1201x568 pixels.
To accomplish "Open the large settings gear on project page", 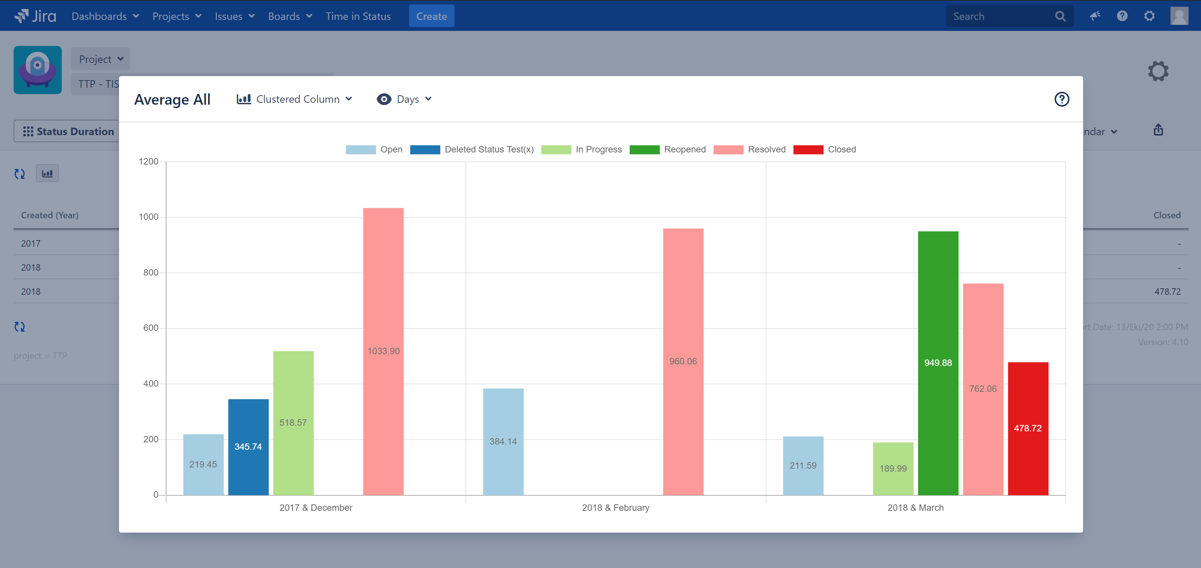I will coord(1158,71).
